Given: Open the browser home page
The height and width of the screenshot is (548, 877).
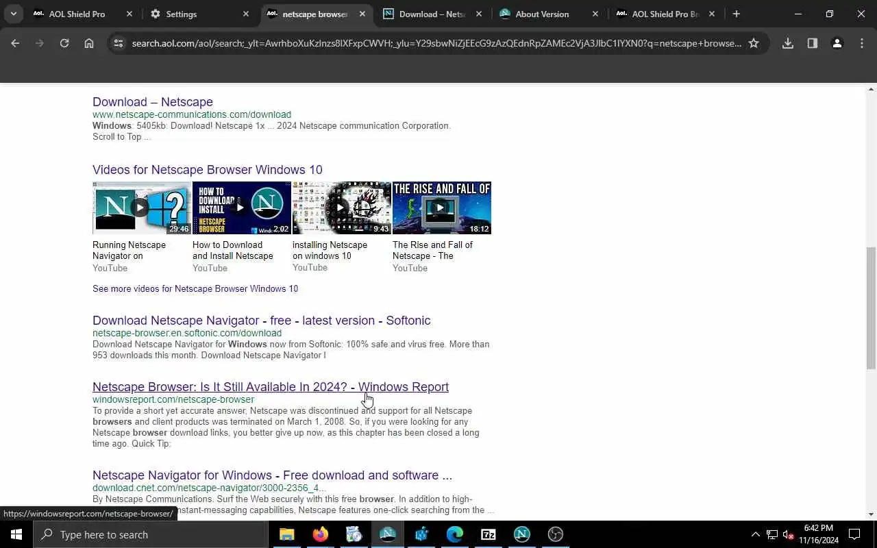Looking at the screenshot, I should point(89,43).
